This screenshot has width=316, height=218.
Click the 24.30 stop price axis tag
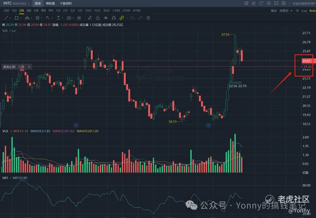307,67
